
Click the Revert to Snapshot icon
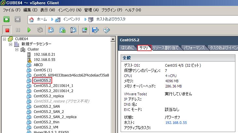point(62,30)
